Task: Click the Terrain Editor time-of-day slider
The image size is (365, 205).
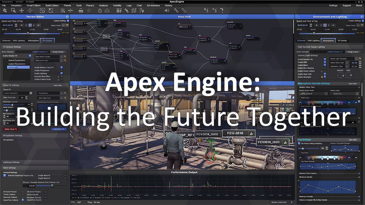Action: 35,32
